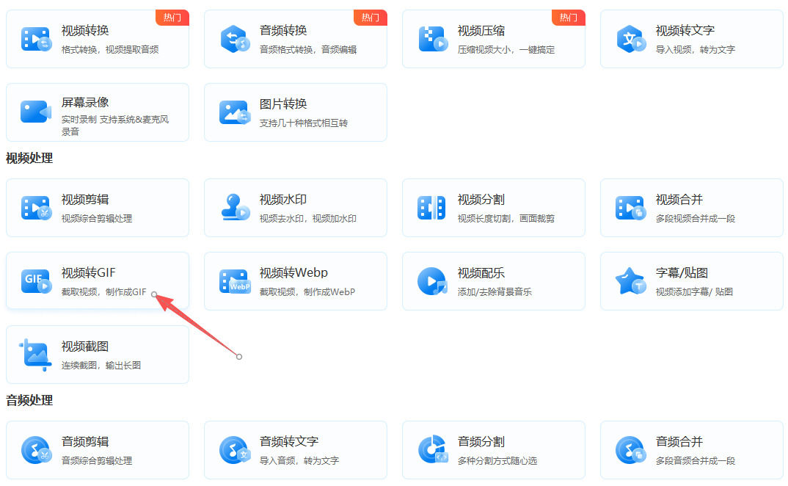
Task: Click the 字幕/贴图 star icon
Action: coord(631,281)
